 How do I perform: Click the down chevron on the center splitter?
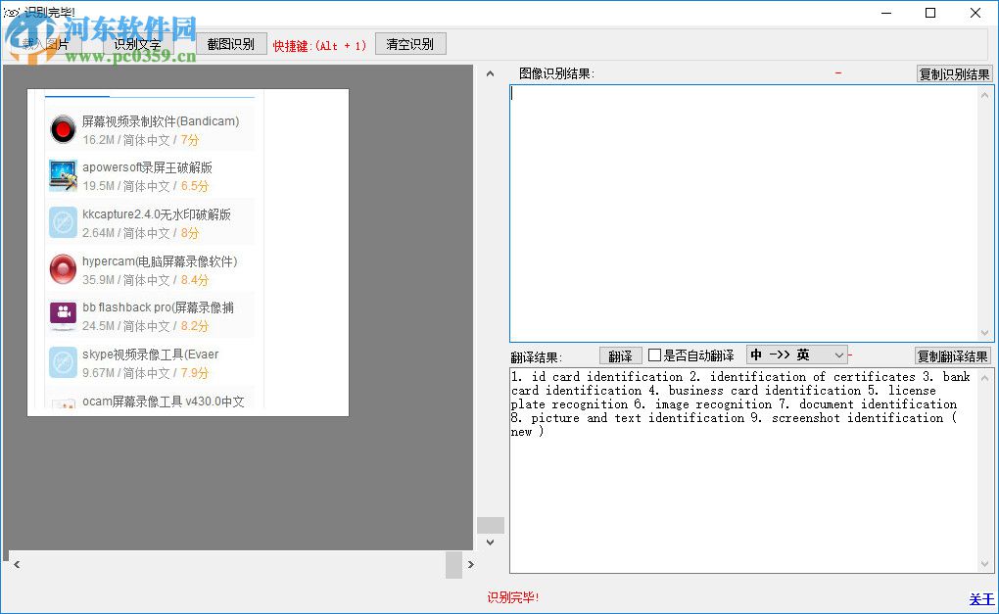click(x=490, y=542)
